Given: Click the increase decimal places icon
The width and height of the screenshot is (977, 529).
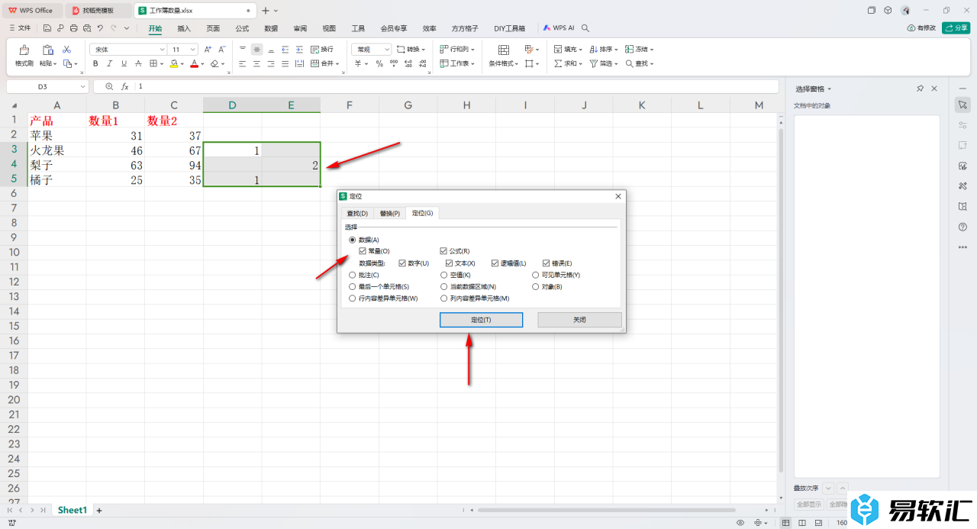Looking at the screenshot, I should pos(408,64).
